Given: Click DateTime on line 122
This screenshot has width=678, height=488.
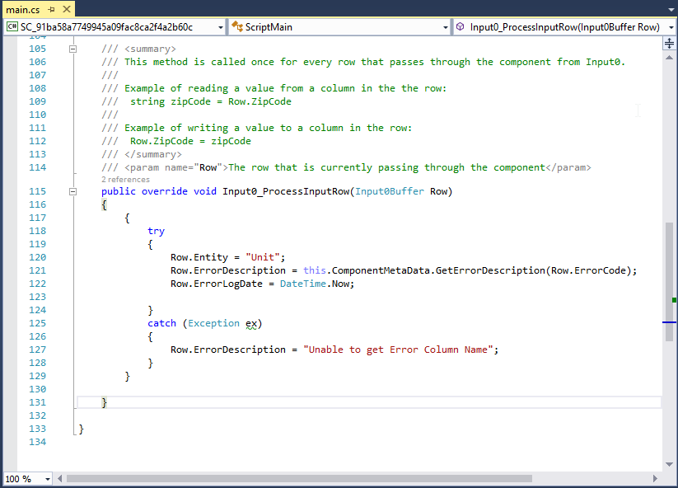Looking at the screenshot, I should click(302, 284).
